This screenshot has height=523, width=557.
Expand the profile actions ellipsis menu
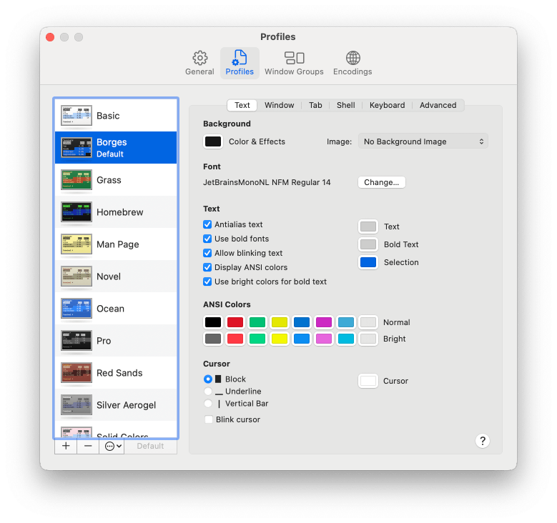coord(112,446)
